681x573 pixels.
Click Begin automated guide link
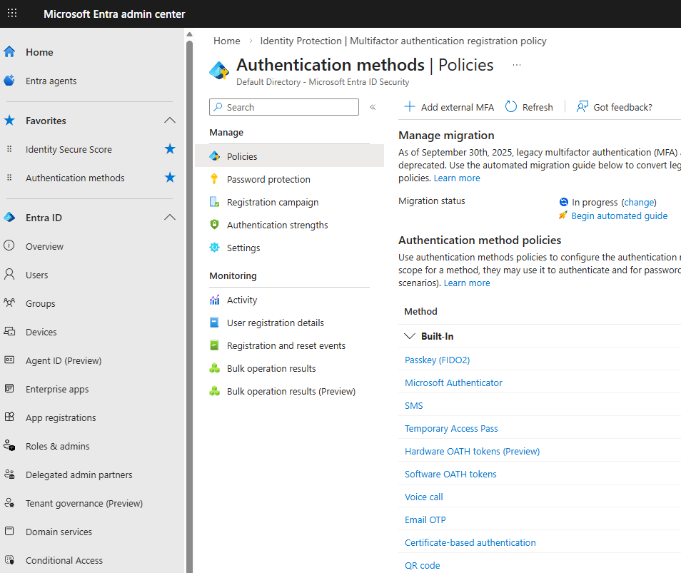point(619,215)
